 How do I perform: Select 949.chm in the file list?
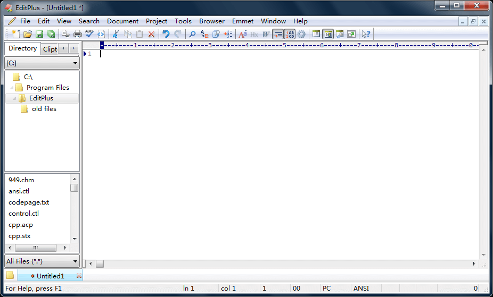21,180
